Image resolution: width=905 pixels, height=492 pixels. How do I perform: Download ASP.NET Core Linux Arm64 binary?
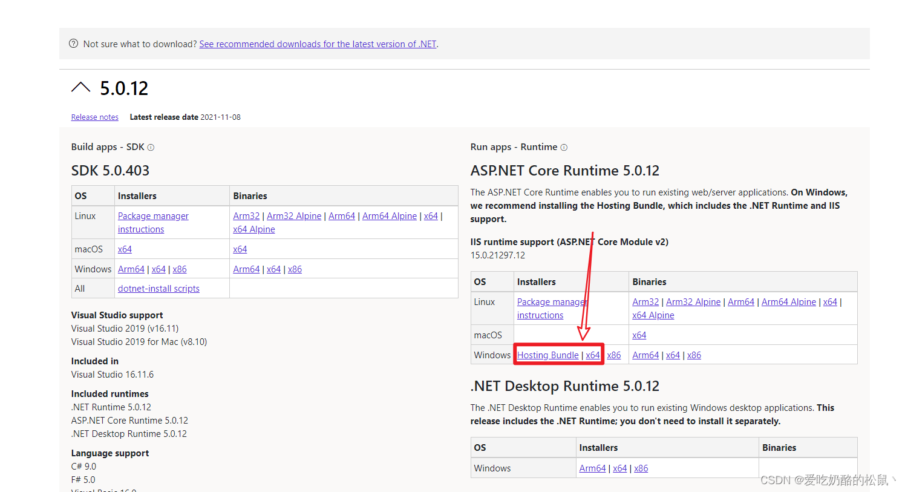pyautogui.click(x=741, y=302)
